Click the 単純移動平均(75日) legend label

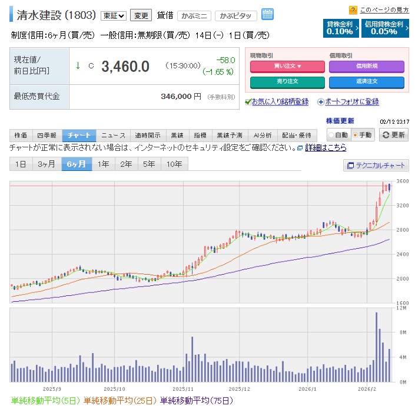pos(197,400)
